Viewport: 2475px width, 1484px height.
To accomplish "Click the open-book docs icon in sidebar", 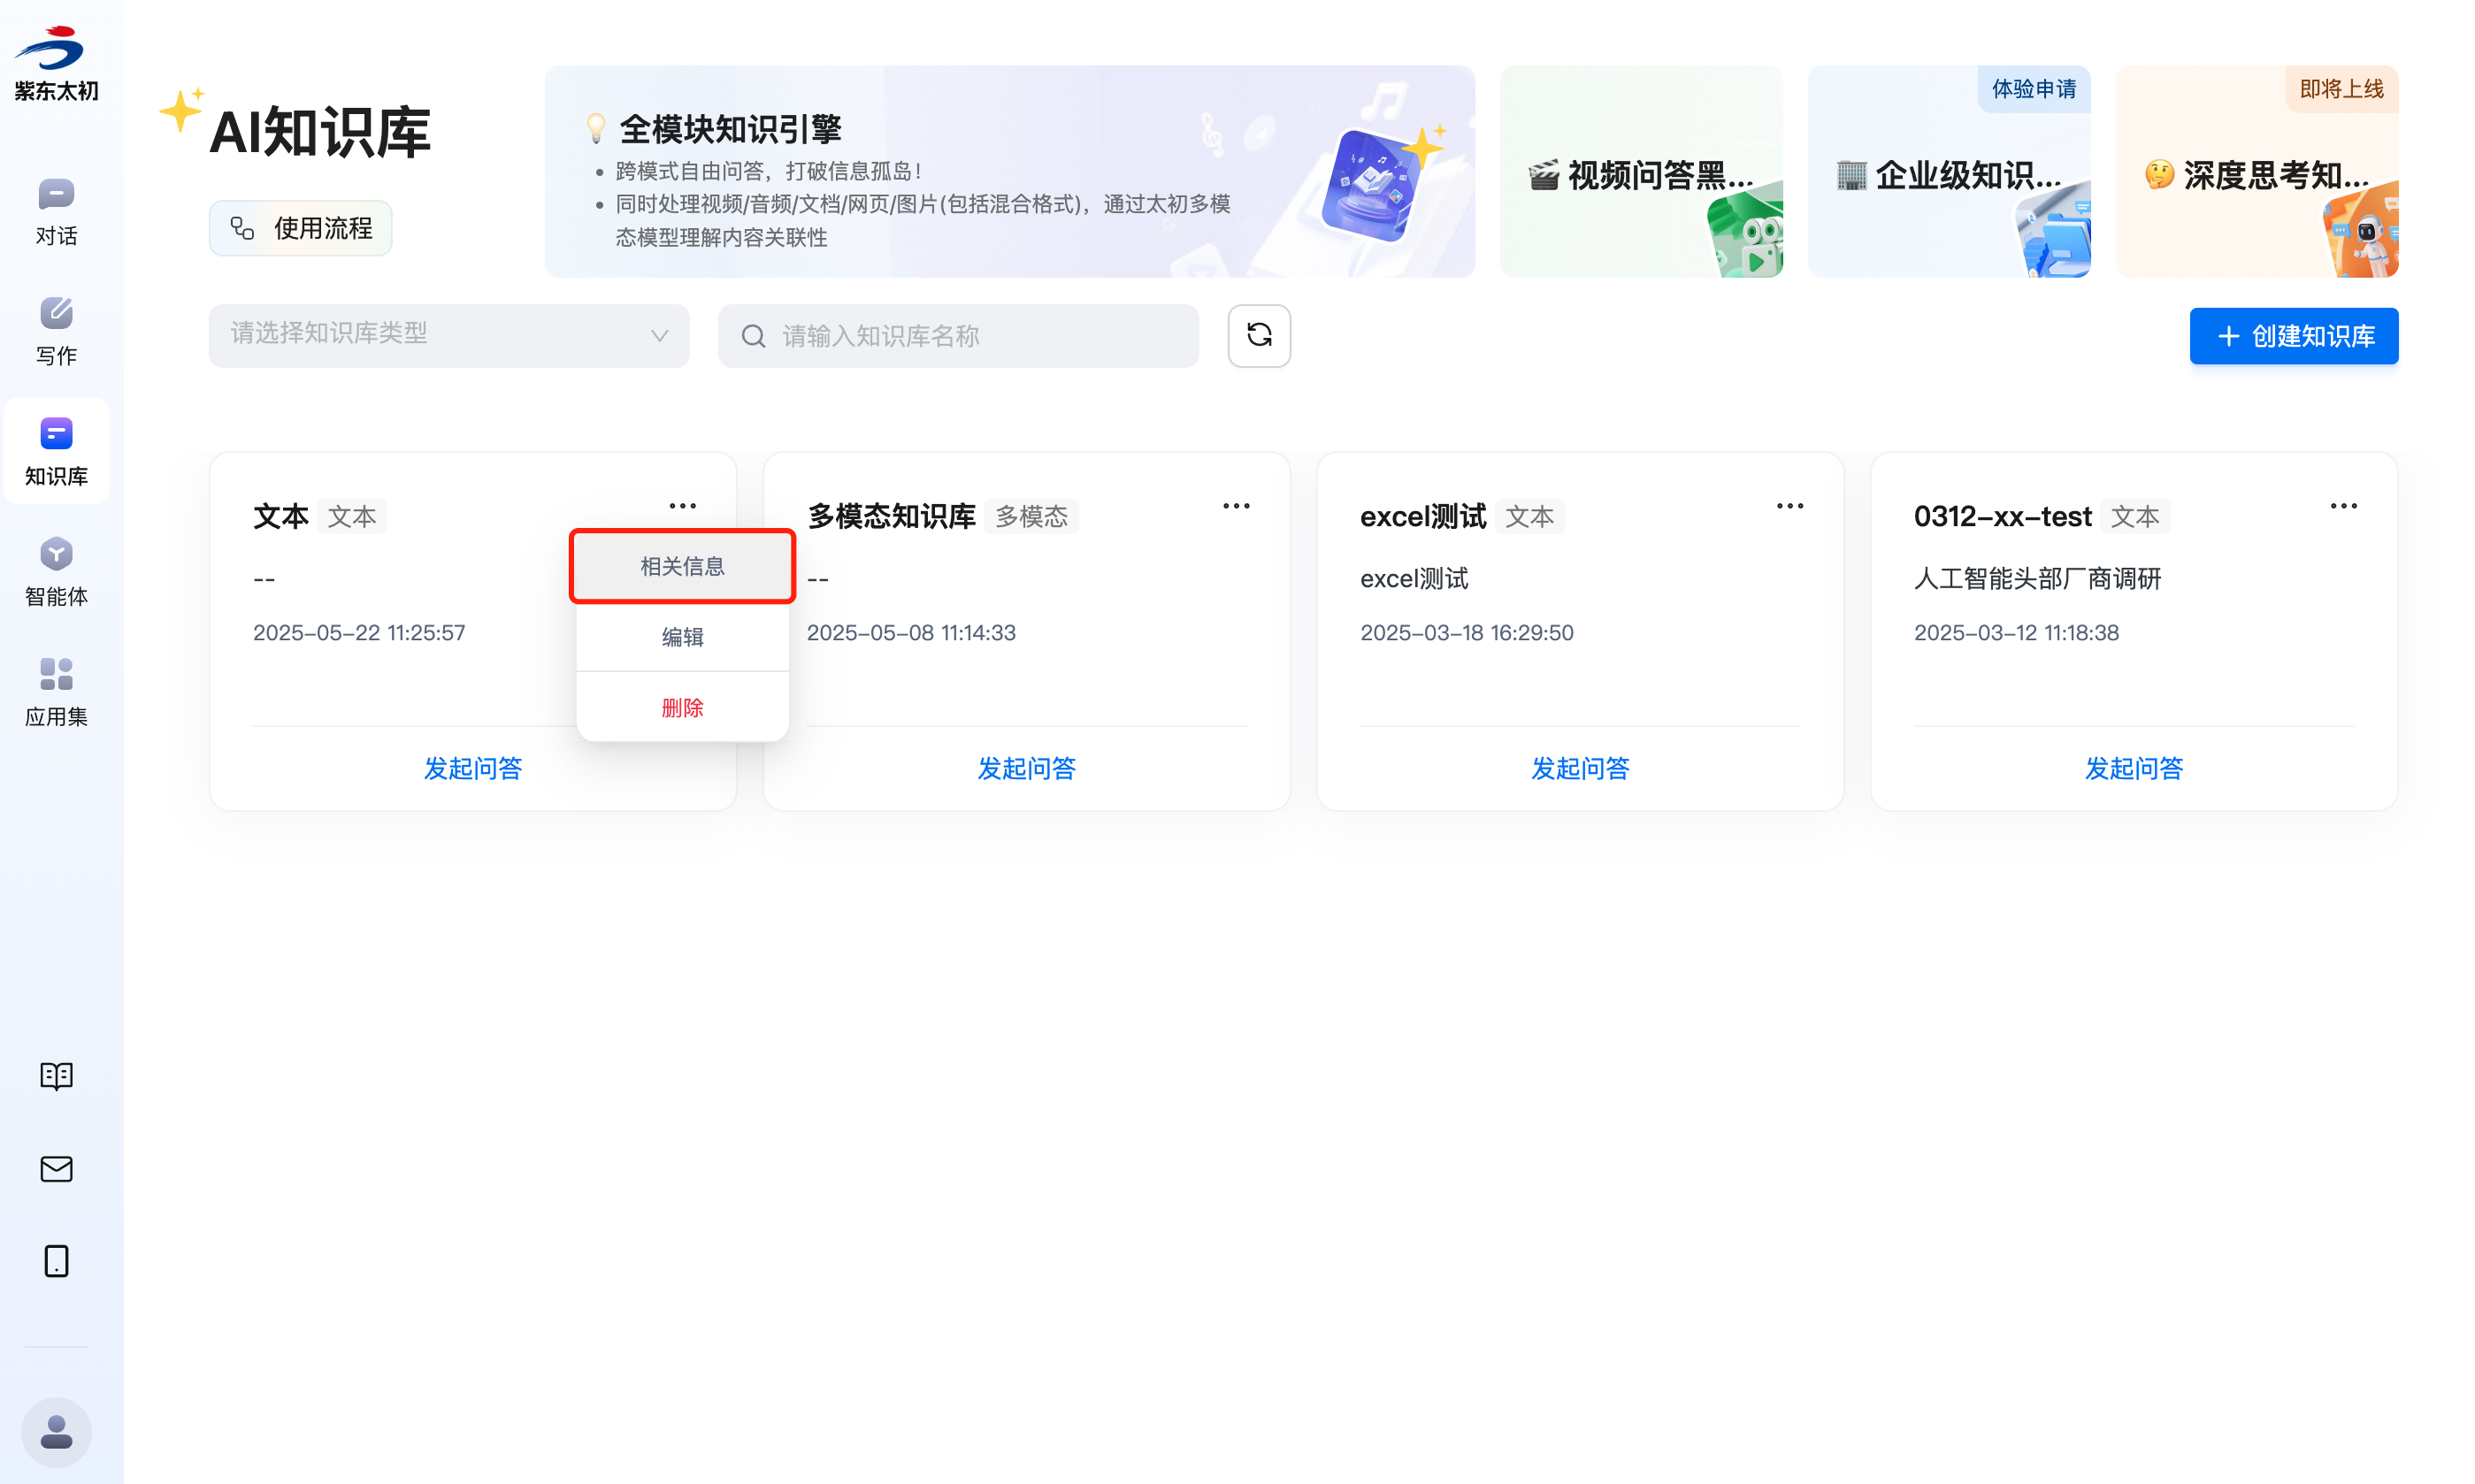I will (56, 1076).
